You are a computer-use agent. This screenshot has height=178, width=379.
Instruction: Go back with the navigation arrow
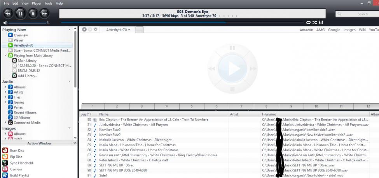(84, 29)
